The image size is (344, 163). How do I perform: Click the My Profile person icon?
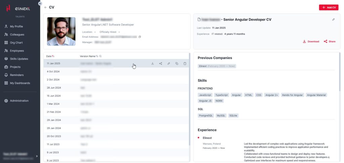(x=6, y=26)
